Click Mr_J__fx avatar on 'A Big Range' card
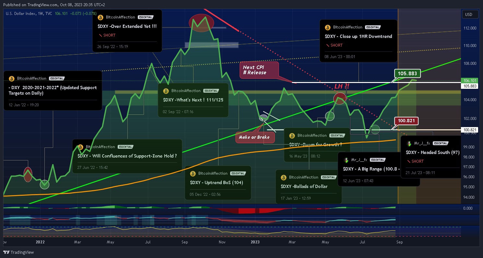The width and height of the screenshot is (483, 258). coord(346,160)
